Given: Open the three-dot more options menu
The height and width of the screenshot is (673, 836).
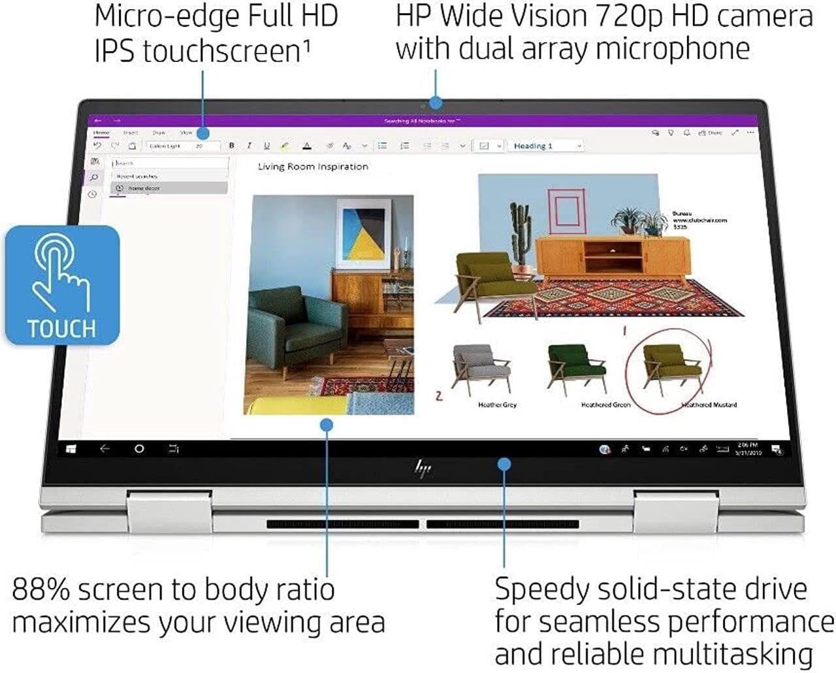Looking at the screenshot, I should point(750,133).
